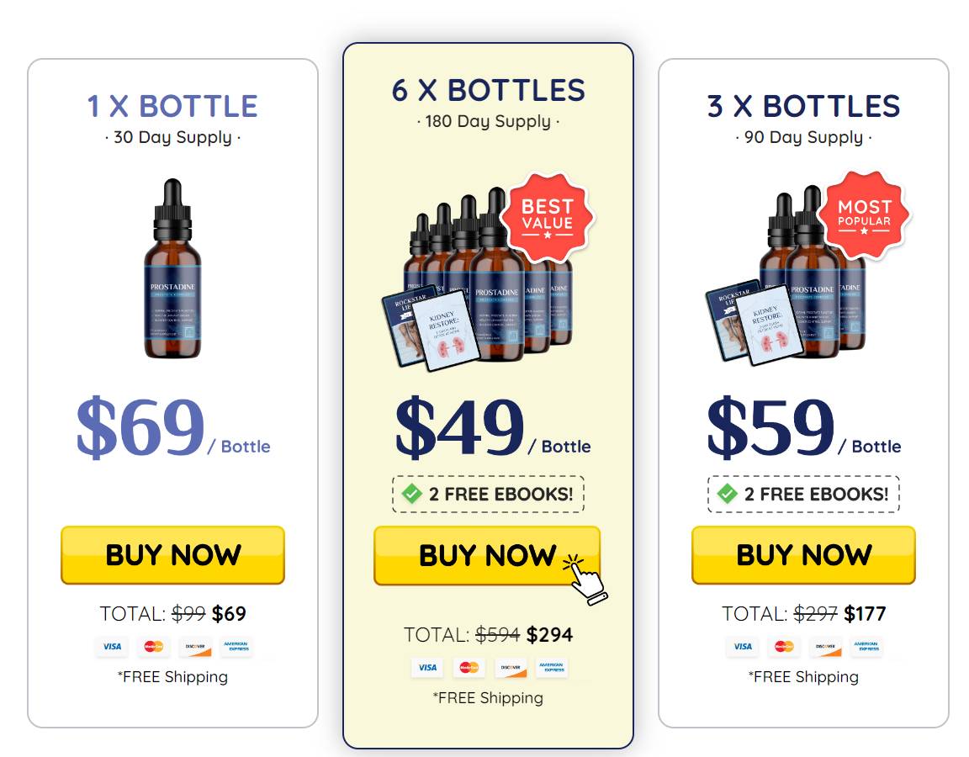Click the Discover icon under 6 bottles plan

(x=511, y=668)
